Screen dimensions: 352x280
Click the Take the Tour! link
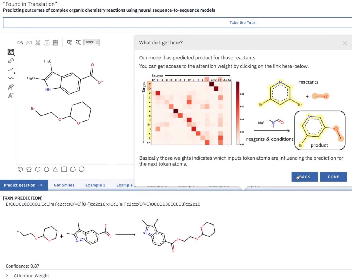[x=243, y=23]
